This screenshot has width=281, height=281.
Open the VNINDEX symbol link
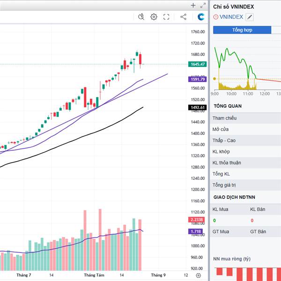point(231,17)
